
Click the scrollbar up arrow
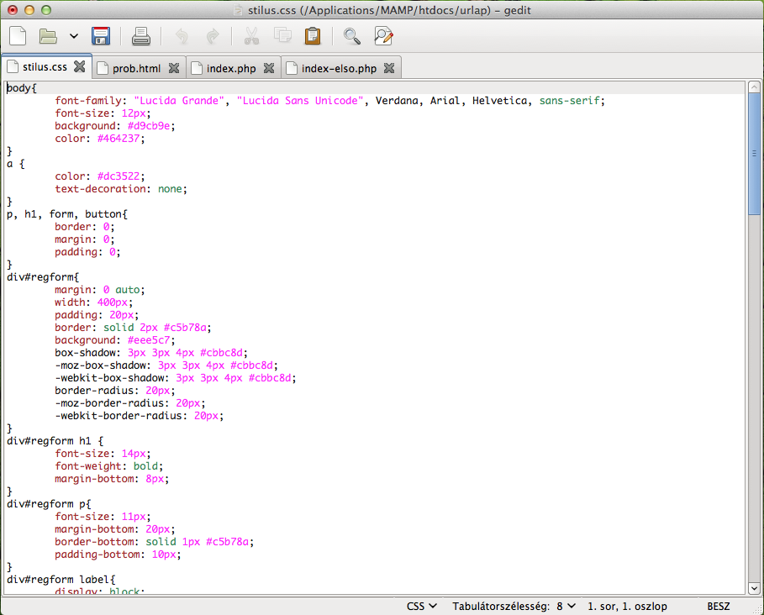[x=754, y=87]
